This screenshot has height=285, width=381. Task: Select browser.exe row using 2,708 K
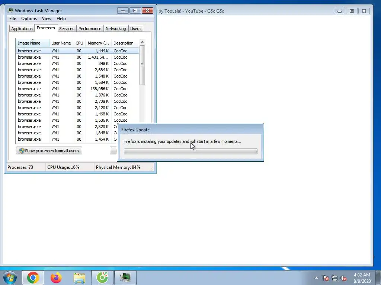click(x=77, y=101)
